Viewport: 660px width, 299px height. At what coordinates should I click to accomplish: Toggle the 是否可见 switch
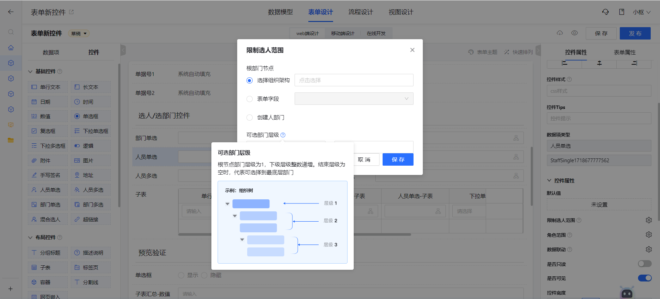point(645,278)
